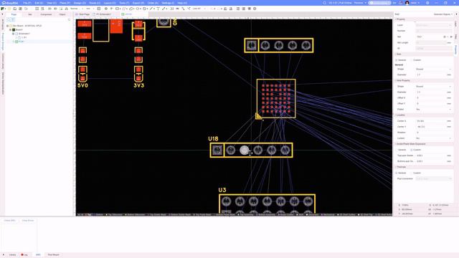Screen dimensions: 459x258
Task: Open the File menu
Action: (27, 3)
